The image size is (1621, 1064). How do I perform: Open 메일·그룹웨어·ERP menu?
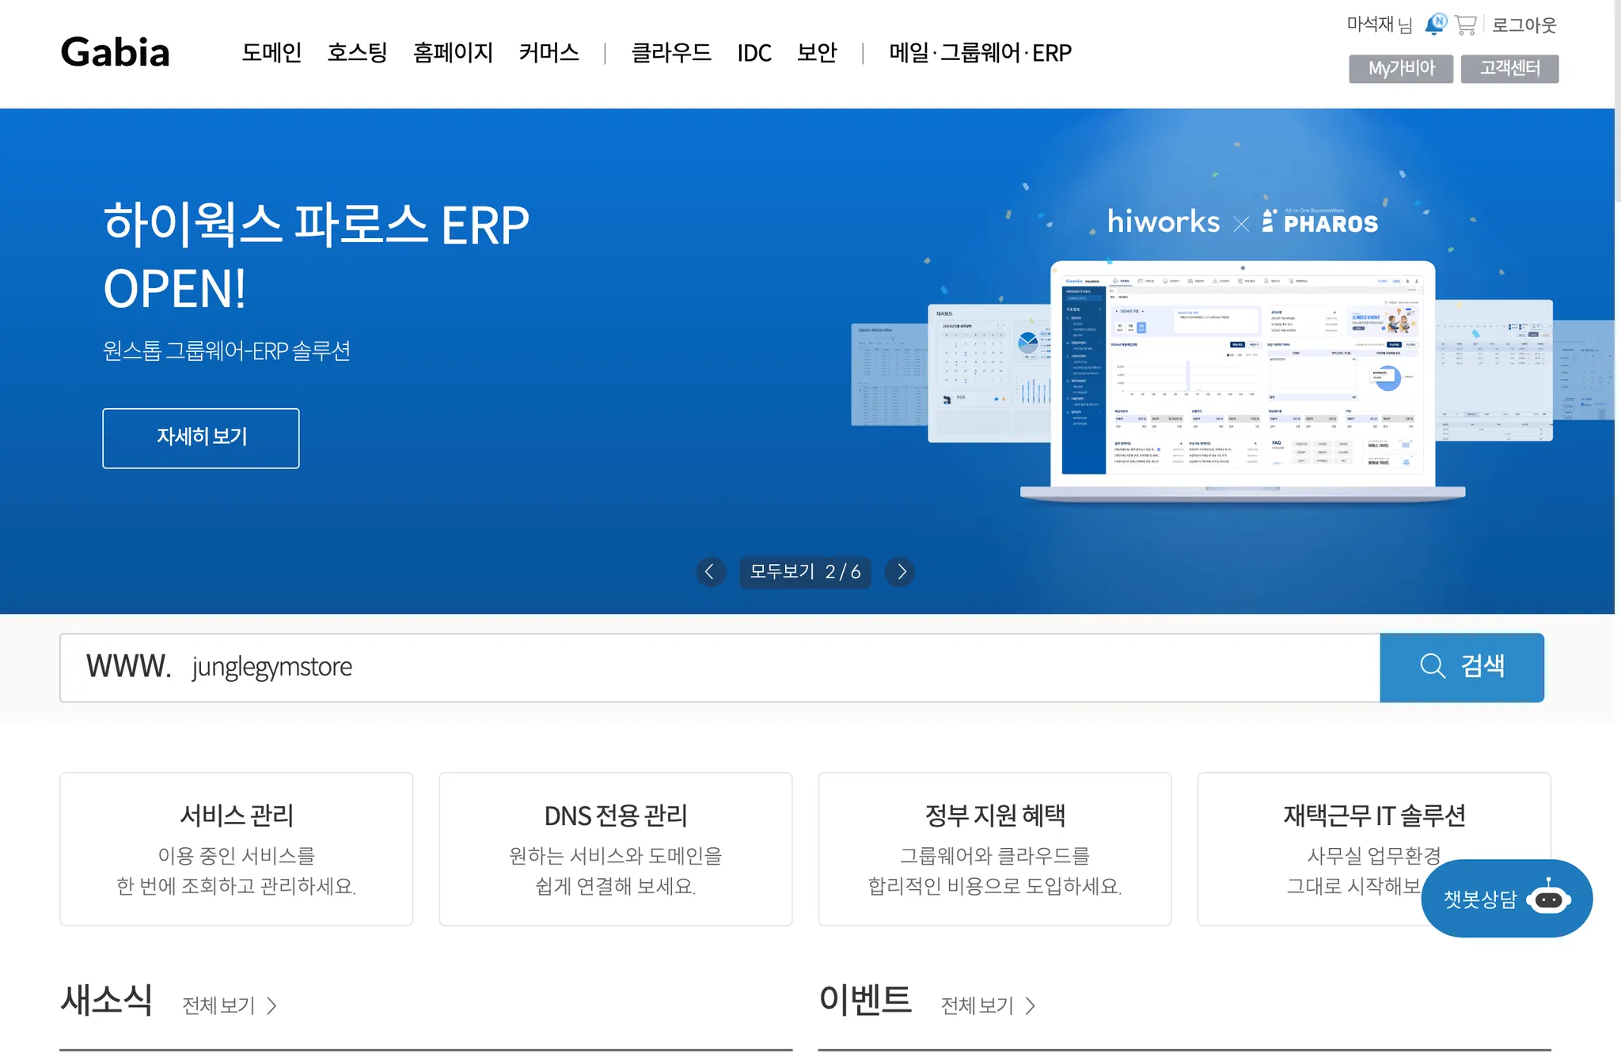980,53
